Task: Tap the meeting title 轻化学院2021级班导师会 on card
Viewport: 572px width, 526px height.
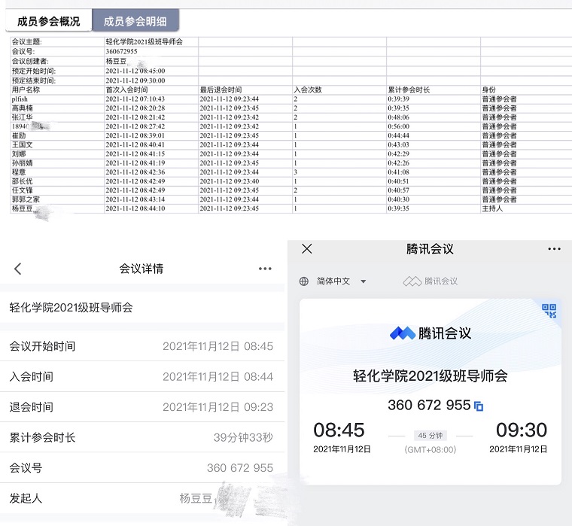Action: point(430,375)
